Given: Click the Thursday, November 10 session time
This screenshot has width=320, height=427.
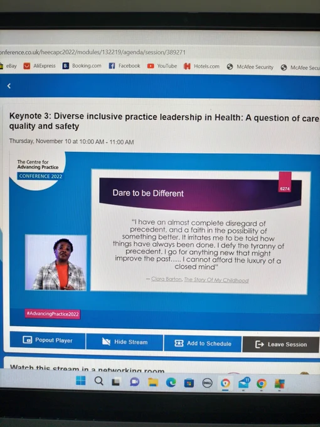Looking at the screenshot, I should 72,141.
